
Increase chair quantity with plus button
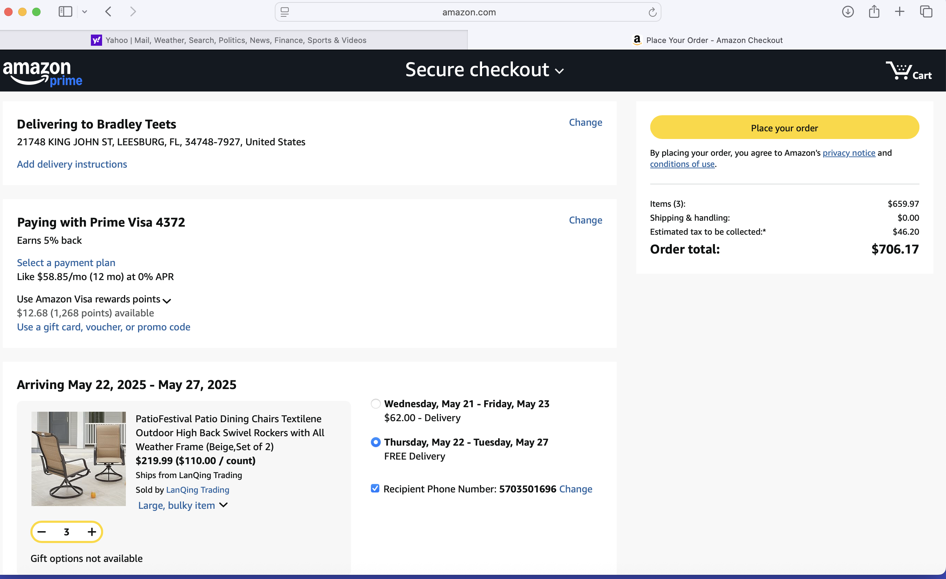[91, 532]
